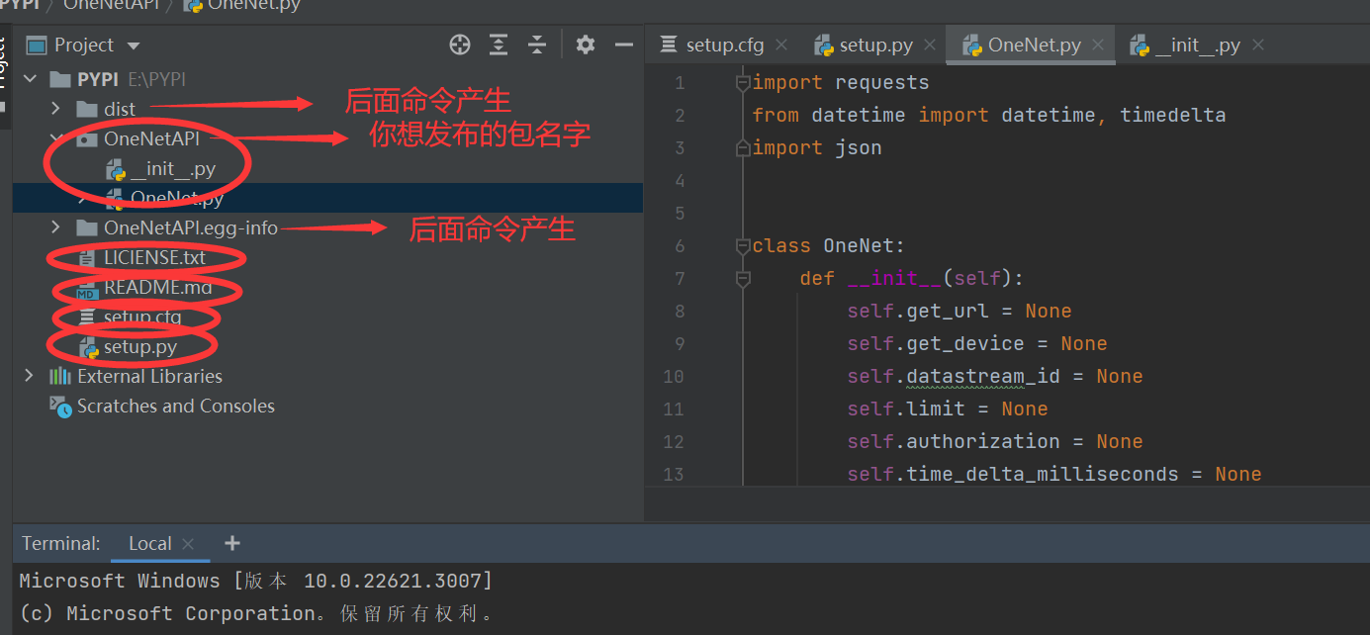This screenshot has height=635, width=1370.
Task: Fold the import block at line 1
Action: coord(743,84)
